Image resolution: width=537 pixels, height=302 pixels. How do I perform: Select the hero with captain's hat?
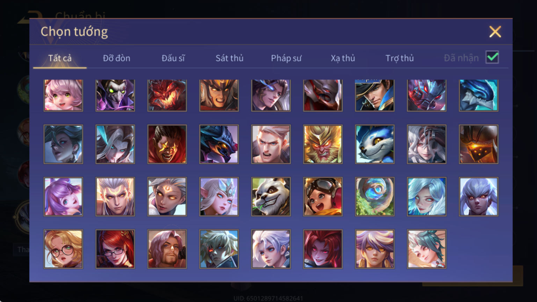tap(375, 95)
